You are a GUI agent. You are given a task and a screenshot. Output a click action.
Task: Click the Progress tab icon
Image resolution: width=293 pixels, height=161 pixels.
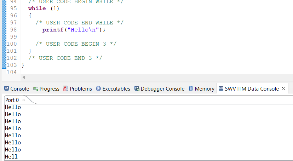(35, 89)
